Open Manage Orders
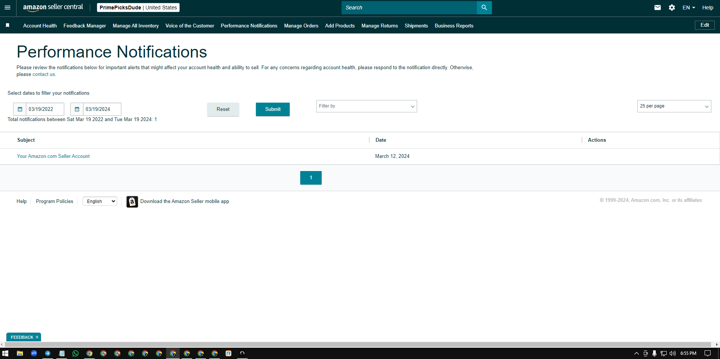Image resolution: width=720 pixels, height=359 pixels. coord(301,26)
